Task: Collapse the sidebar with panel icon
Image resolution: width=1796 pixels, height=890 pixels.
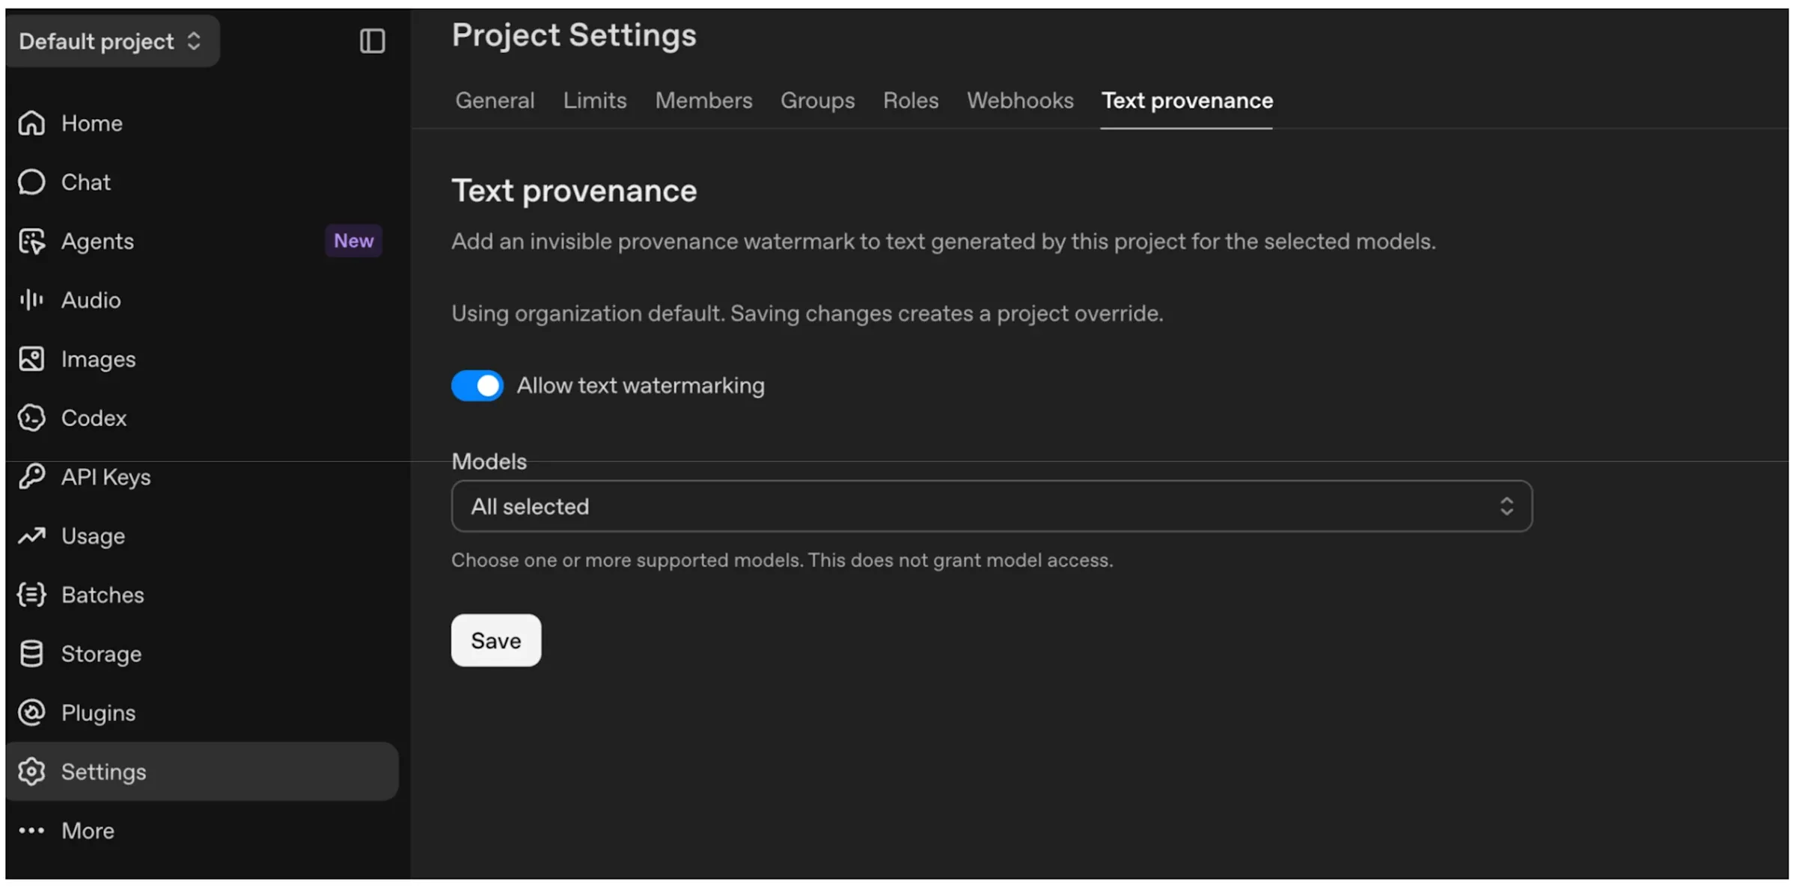Action: click(x=372, y=41)
